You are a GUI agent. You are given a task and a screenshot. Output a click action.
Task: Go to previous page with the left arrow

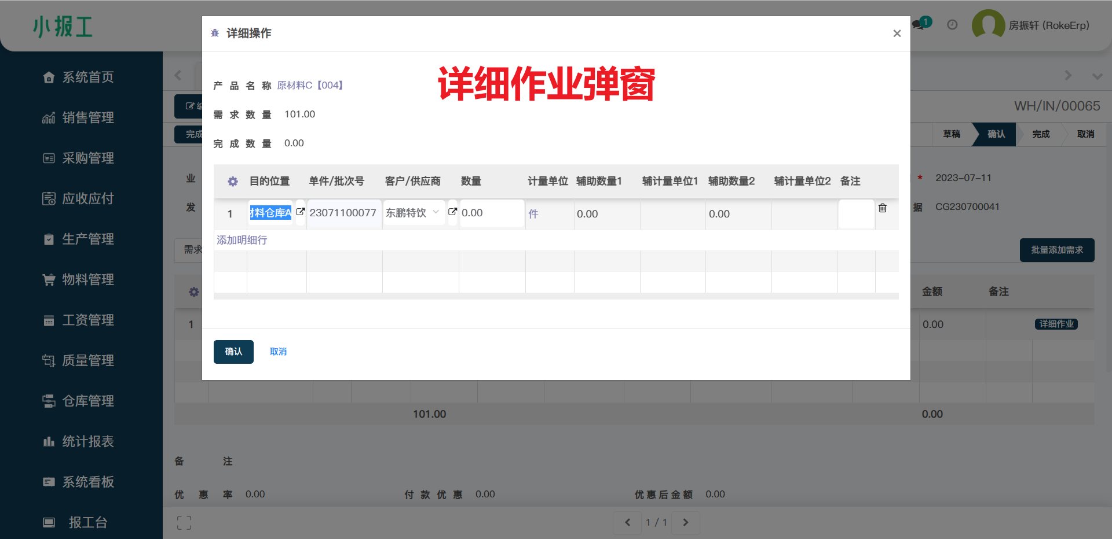pyautogui.click(x=627, y=522)
